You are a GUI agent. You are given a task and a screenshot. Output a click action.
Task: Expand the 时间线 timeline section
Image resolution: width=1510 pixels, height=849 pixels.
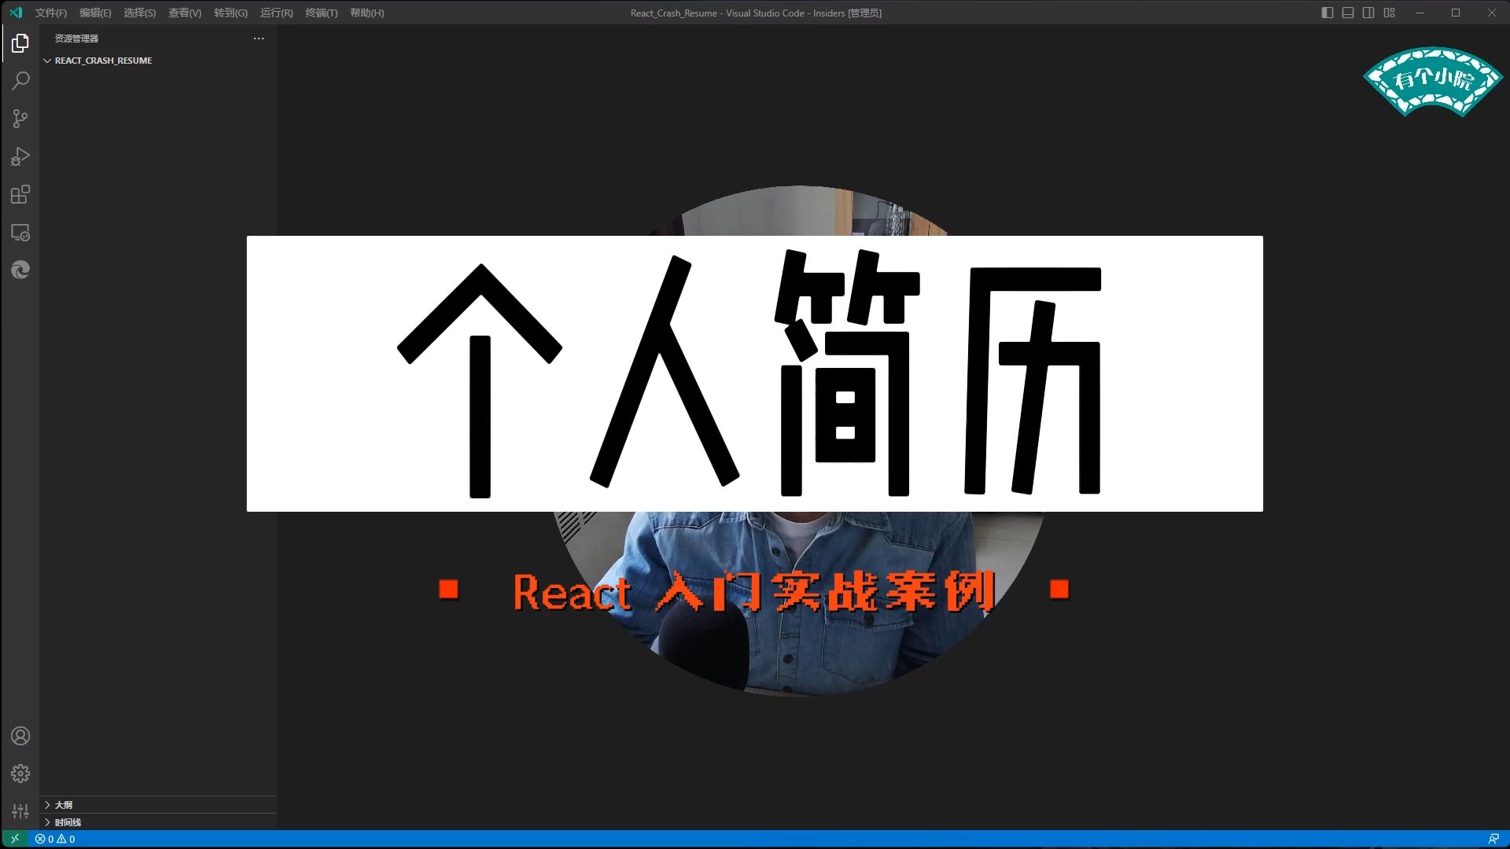(x=158, y=822)
